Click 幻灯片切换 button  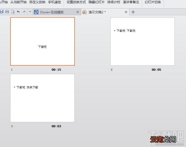153,2
